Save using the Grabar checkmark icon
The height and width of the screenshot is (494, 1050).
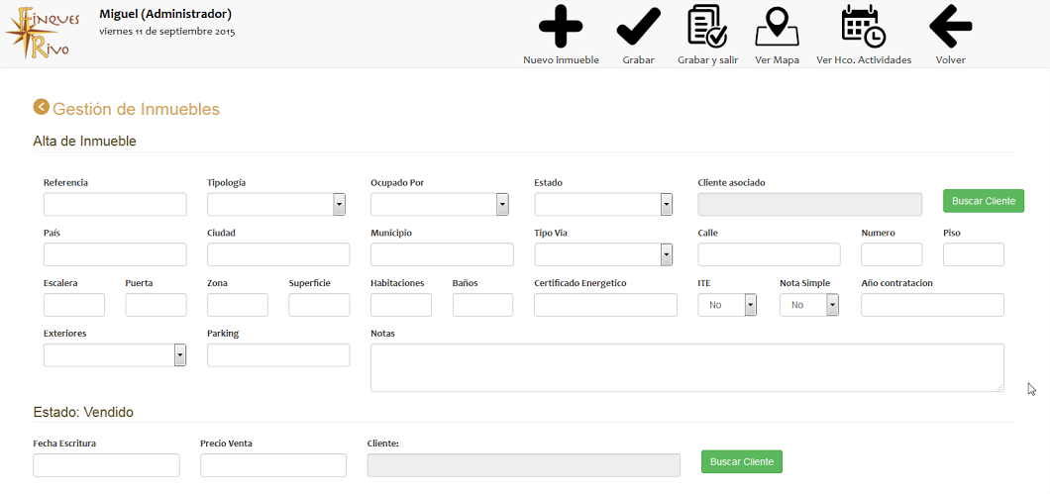[x=638, y=27]
